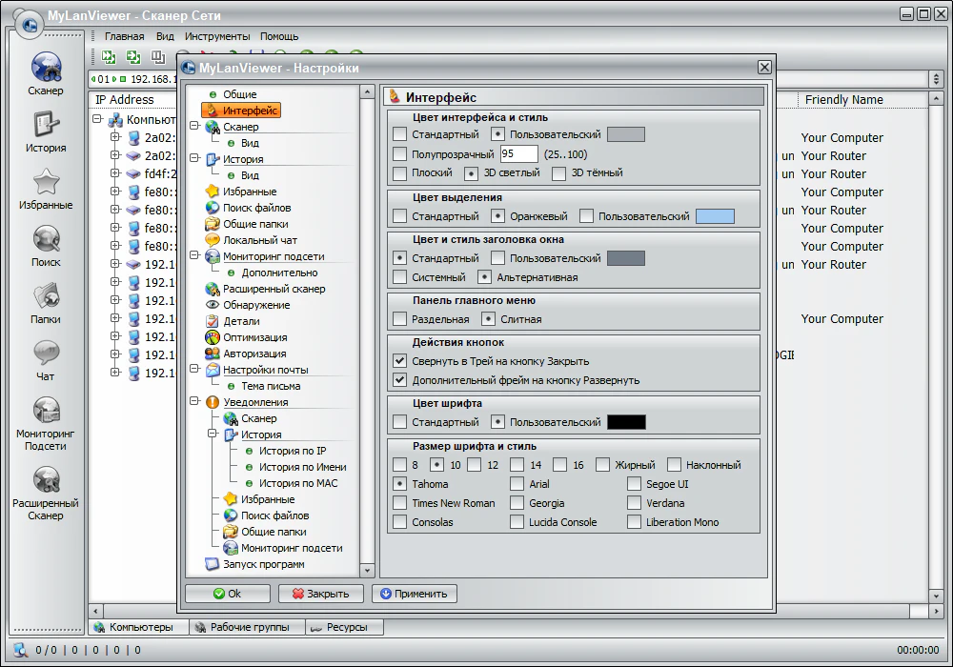Open the Папки sidebar icon
953x667 pixels.
[46, 297]
